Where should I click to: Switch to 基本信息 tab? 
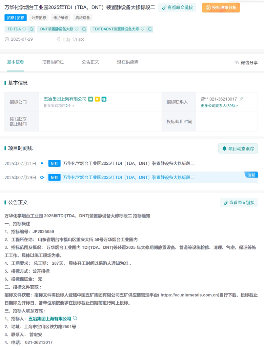point(16,62)
